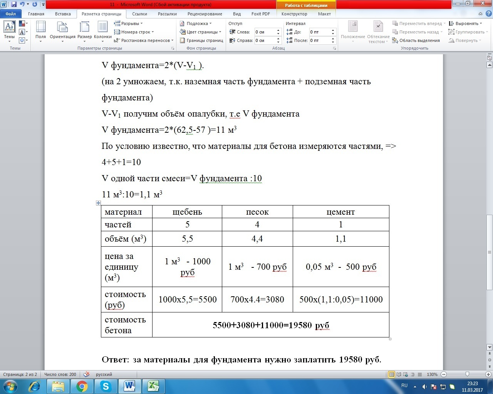This screenshot has width=493, height=394.
Task: Click the table move handle
Action: click(98, 203)
